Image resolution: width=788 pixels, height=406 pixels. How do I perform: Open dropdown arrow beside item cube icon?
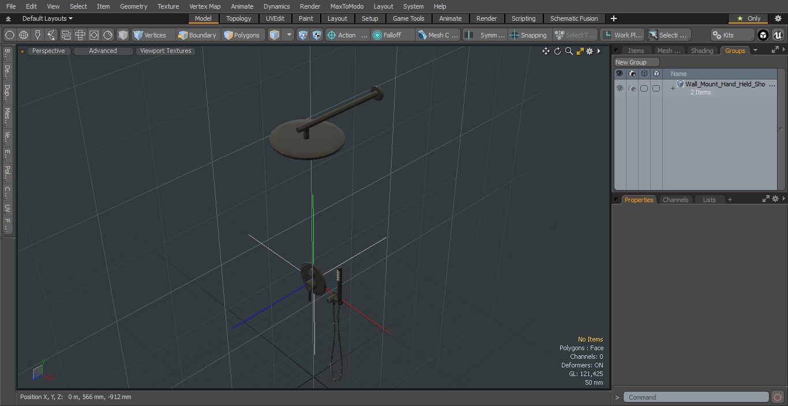tap(289, 35)
